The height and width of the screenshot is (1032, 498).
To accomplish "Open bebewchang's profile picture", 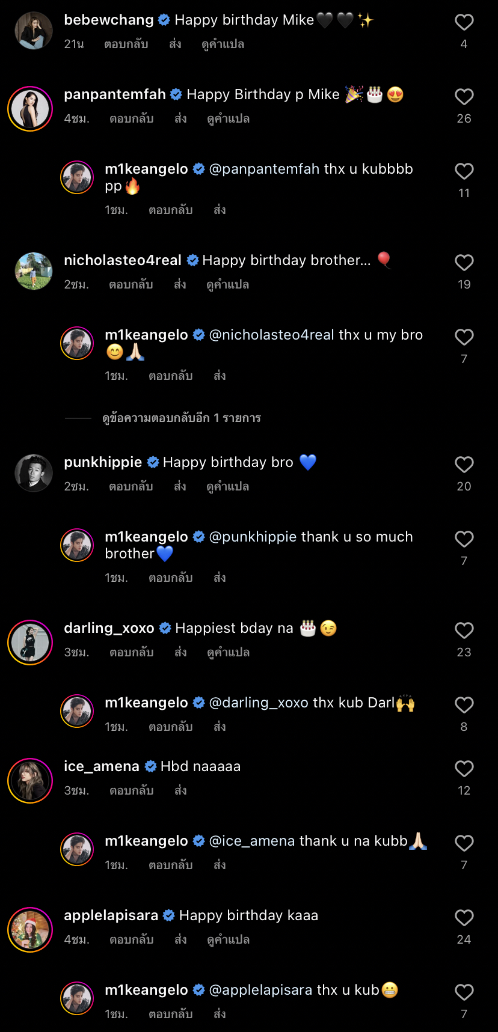I will 34,30.
